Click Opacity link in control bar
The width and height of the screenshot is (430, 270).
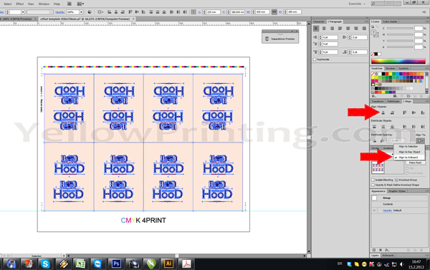(x=59, y=12)
